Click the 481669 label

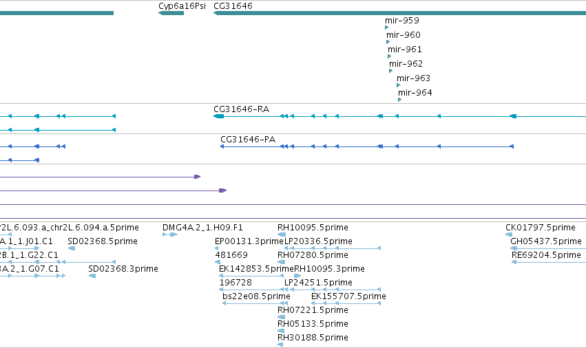click(x=231, y=255)
